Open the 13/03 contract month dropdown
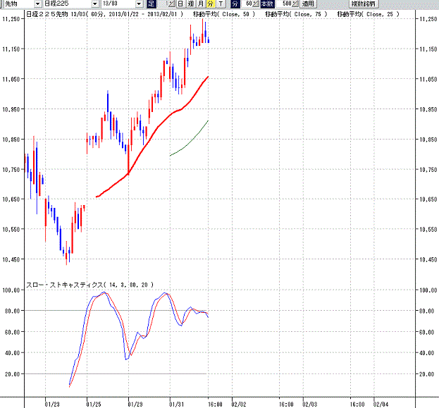The width and height of the screenshot is (439, 408). pos(139,4)
